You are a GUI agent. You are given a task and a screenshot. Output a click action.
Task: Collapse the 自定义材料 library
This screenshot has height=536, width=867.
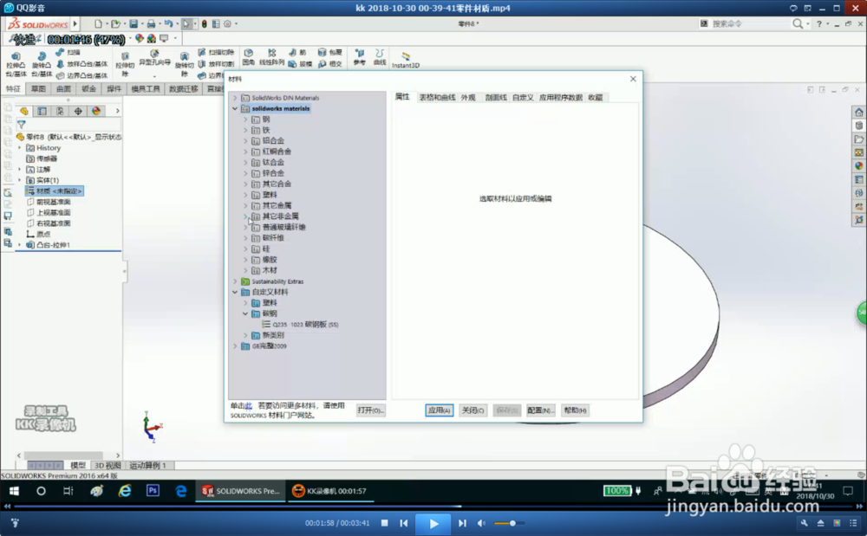coord(235,292)
